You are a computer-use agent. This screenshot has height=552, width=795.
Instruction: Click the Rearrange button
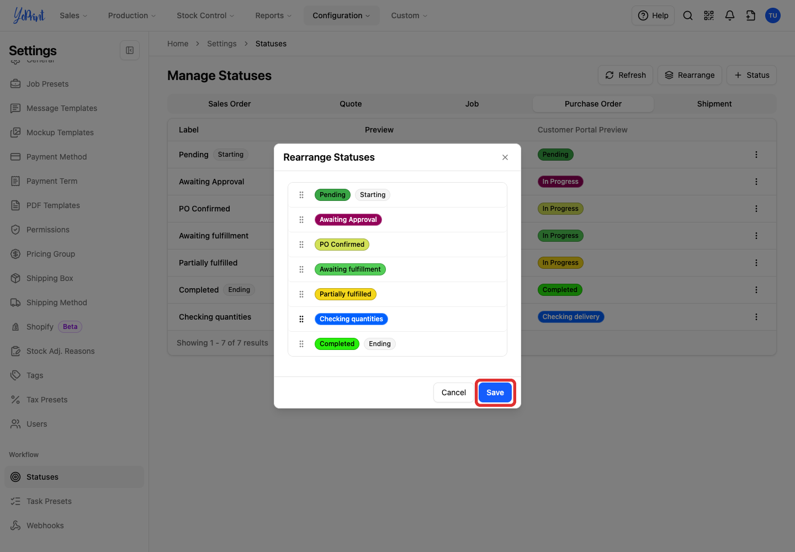click(x=690, y=75)
